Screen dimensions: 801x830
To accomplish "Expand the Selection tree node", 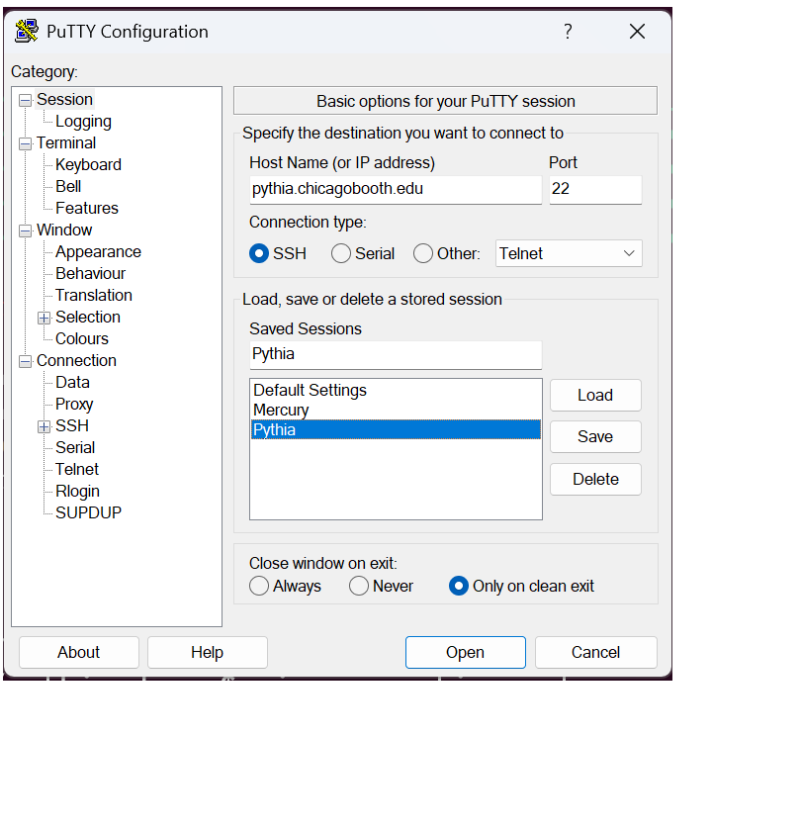I will tap(44, 318).
